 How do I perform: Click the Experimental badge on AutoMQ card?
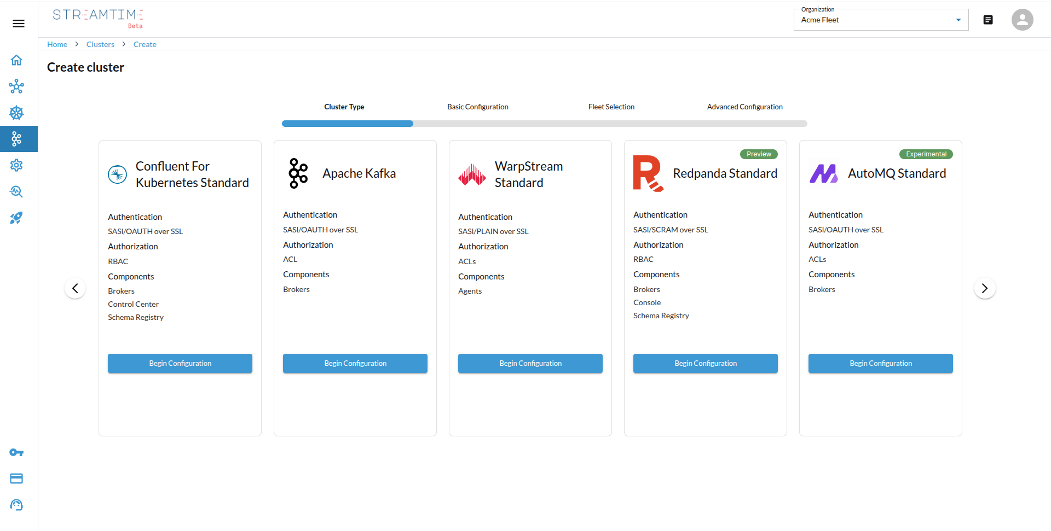point(926,154)
